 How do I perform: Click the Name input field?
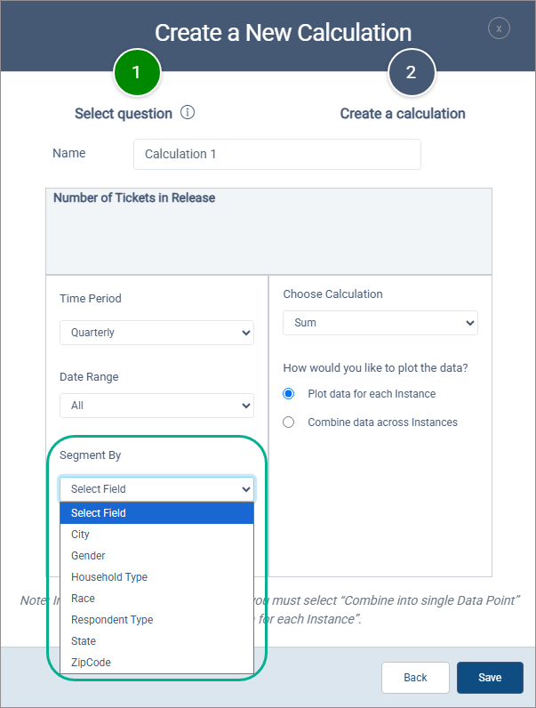276,154
